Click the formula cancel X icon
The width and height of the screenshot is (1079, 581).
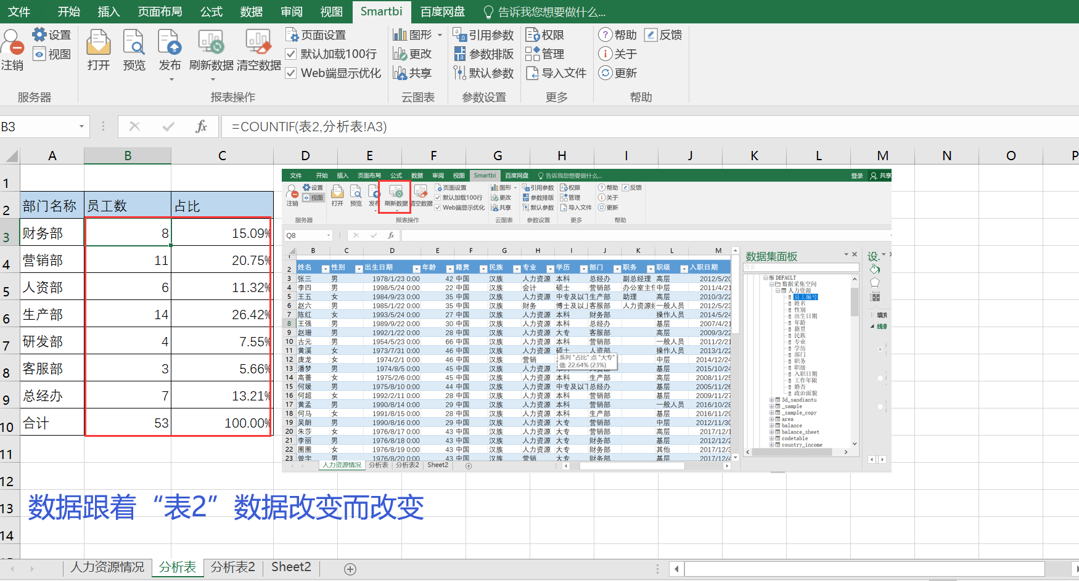pos(134,126)
